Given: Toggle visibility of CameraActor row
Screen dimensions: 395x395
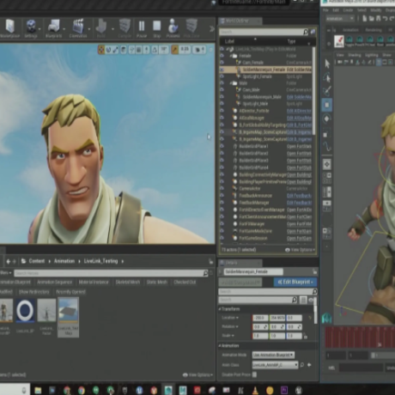Looking at the screenshot, I should [222, 188].
